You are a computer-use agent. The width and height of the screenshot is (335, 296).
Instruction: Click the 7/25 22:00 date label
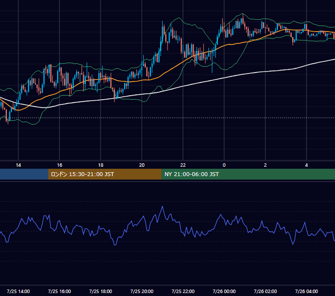click(183, 291)
